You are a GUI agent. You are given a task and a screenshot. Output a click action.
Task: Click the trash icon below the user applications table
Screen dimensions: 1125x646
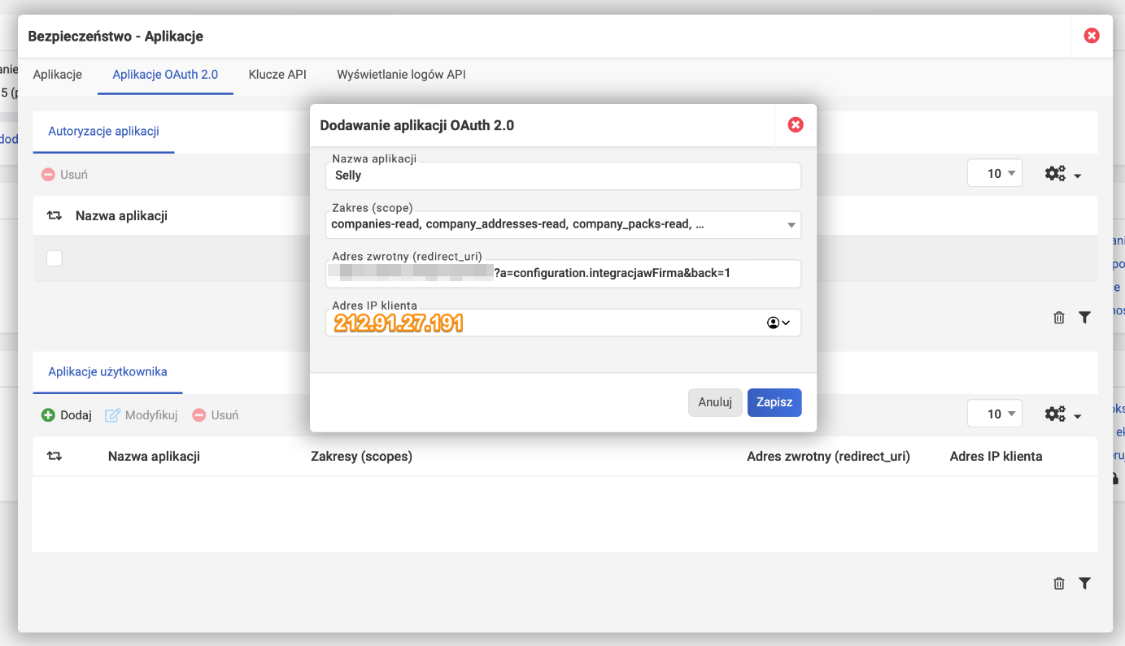tap(1058, 583)
